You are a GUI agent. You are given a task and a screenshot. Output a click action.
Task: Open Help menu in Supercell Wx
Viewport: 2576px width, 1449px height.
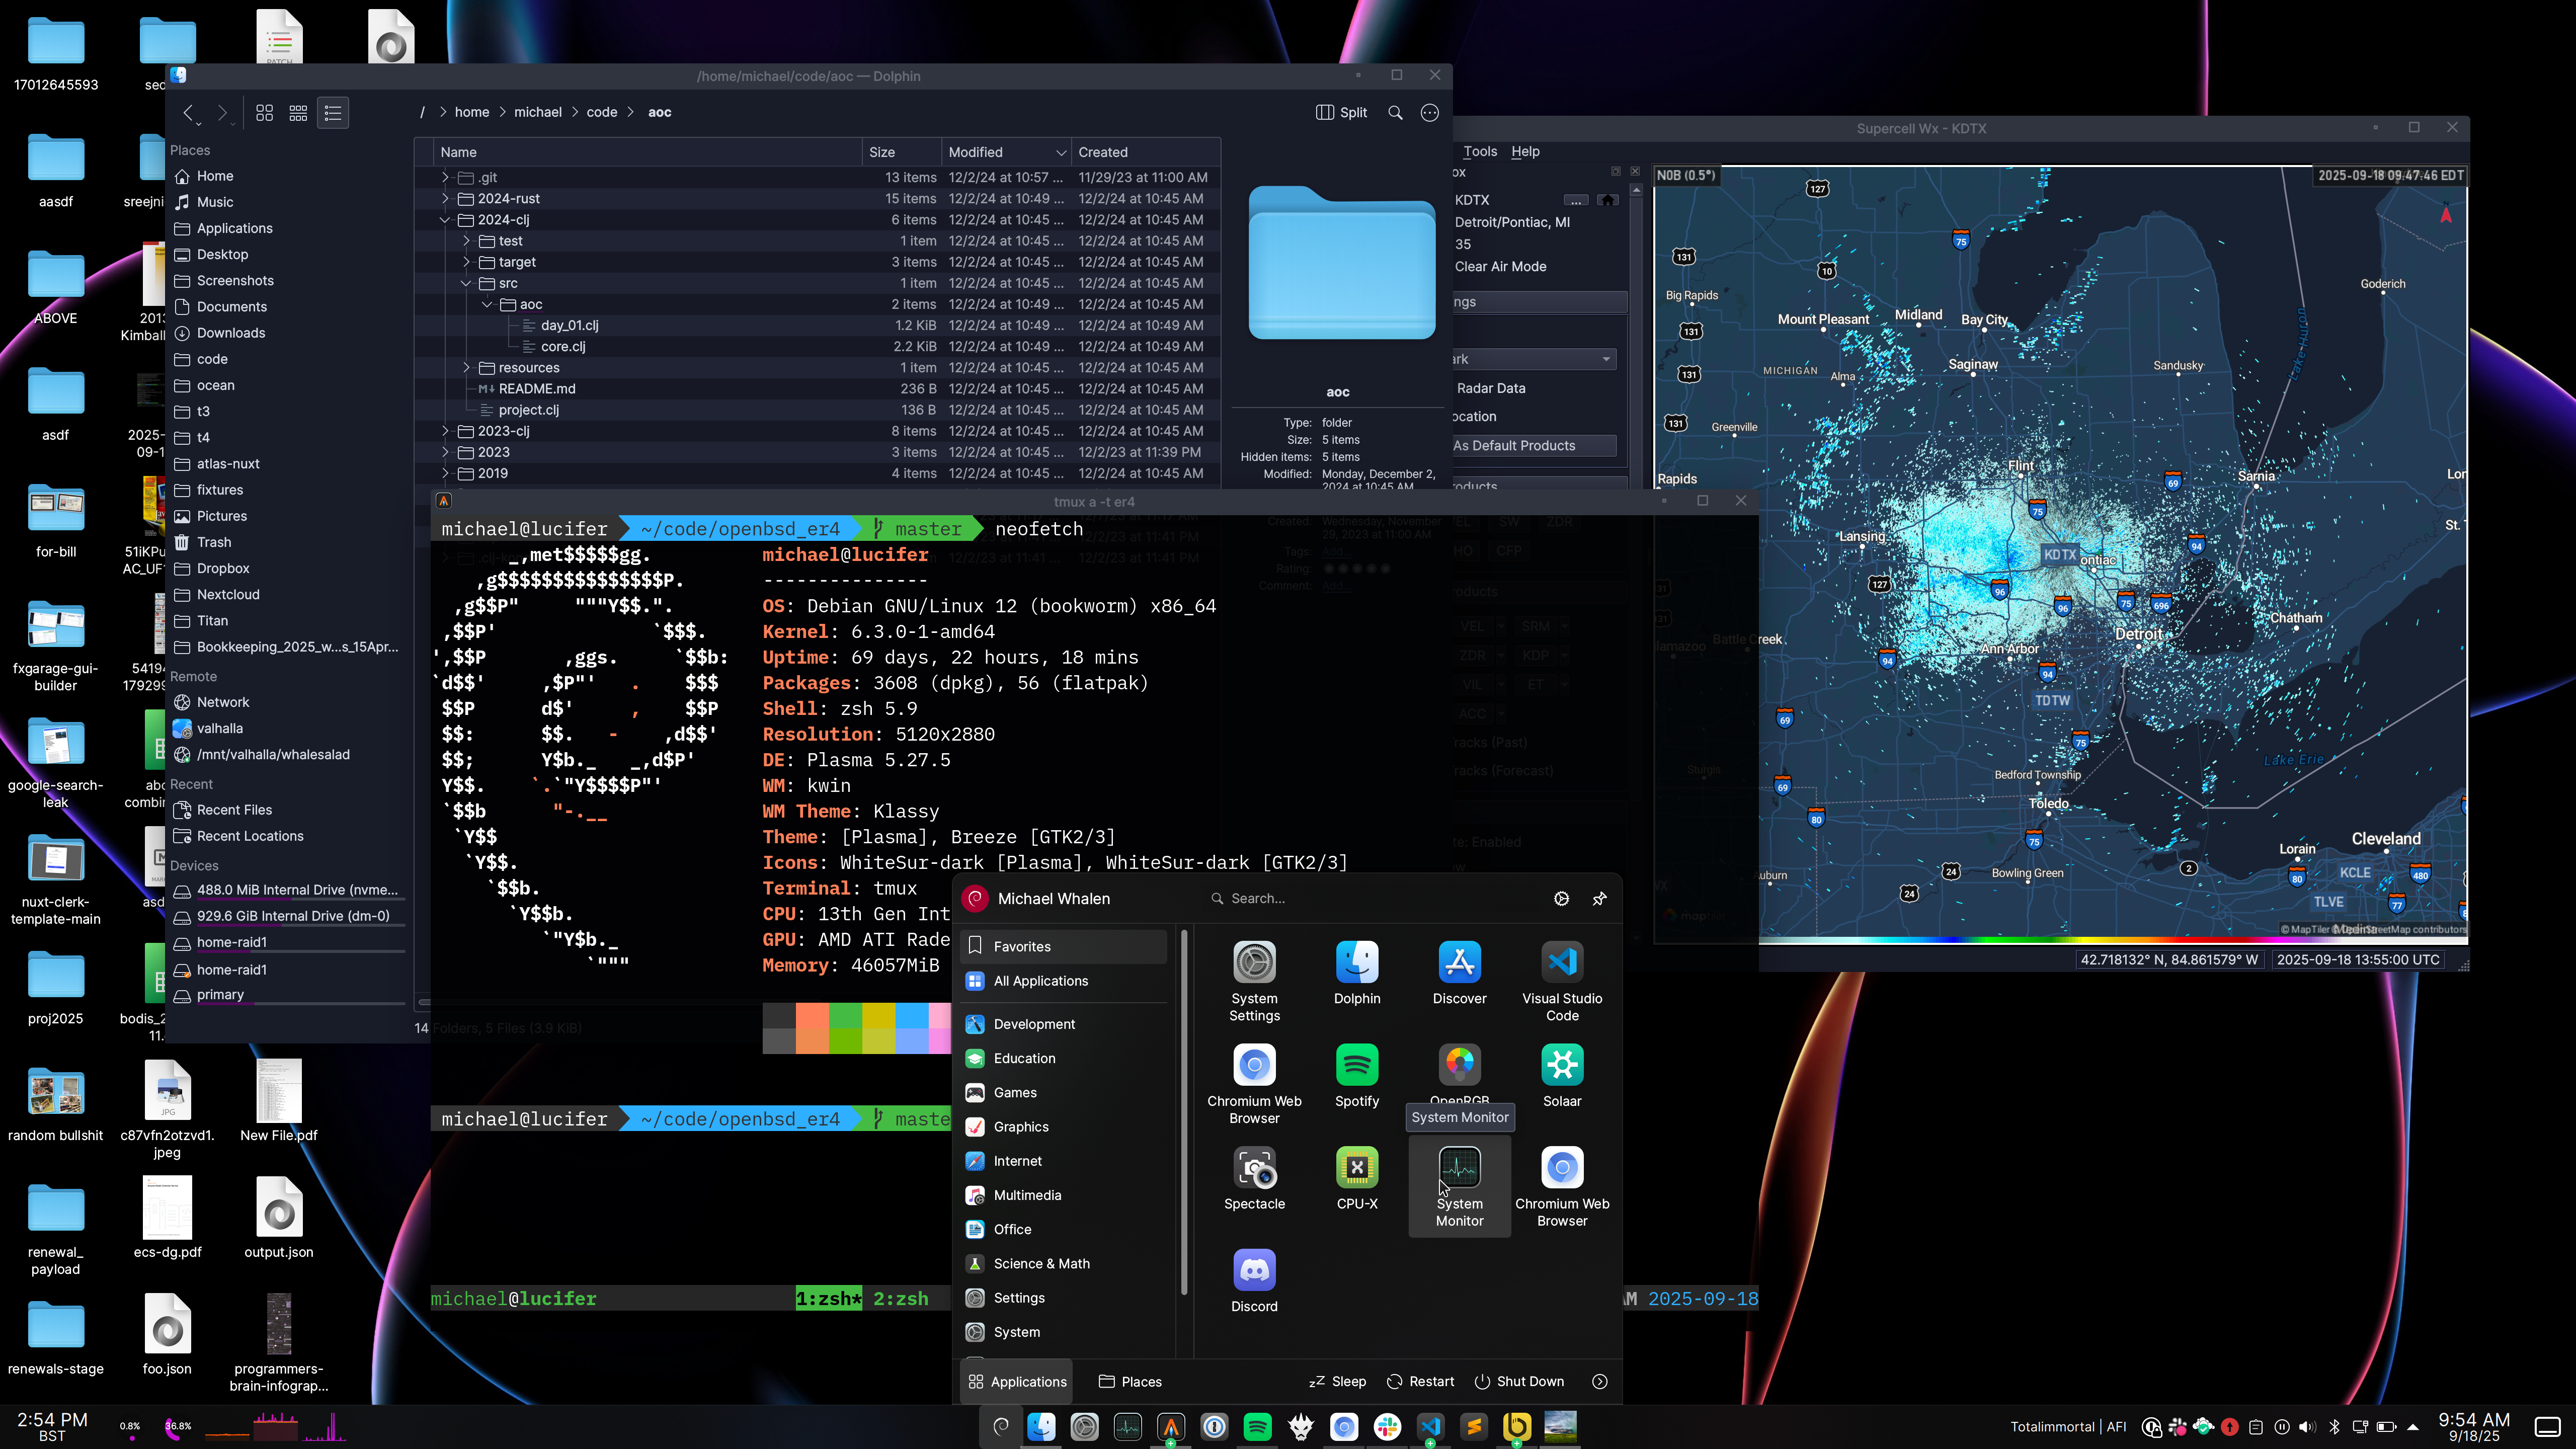(1525, 152)
